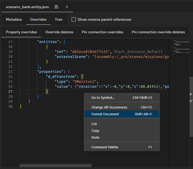193x169 pixels.
Task: Open the Property overrides sub-tab
Action: pos(22,32)
